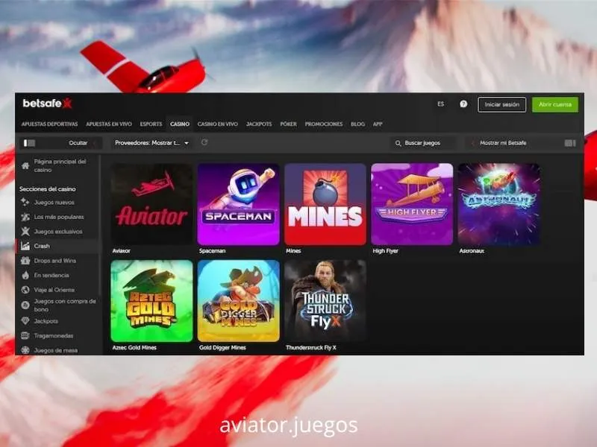
Task: Click the Crash chart icon
Action: click(25, 246)
